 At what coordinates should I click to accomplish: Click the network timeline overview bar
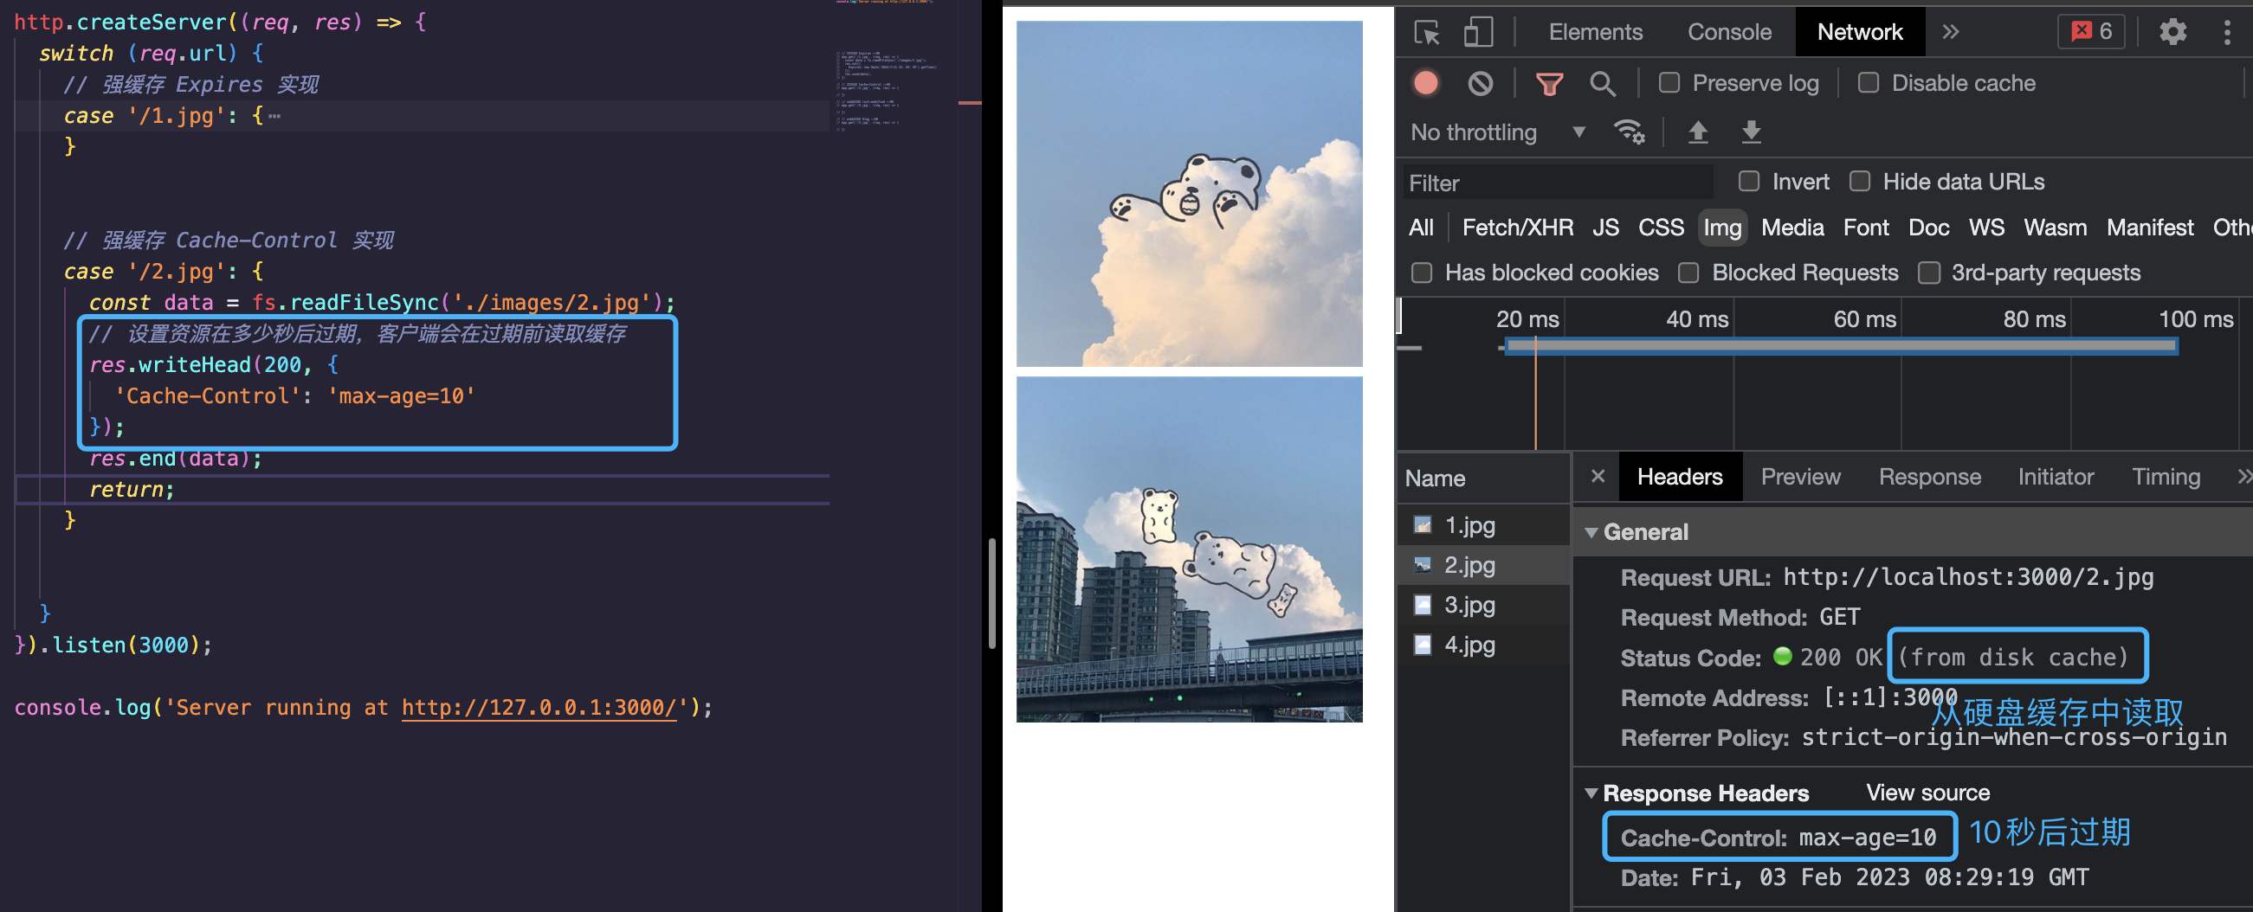point(1840,346)
